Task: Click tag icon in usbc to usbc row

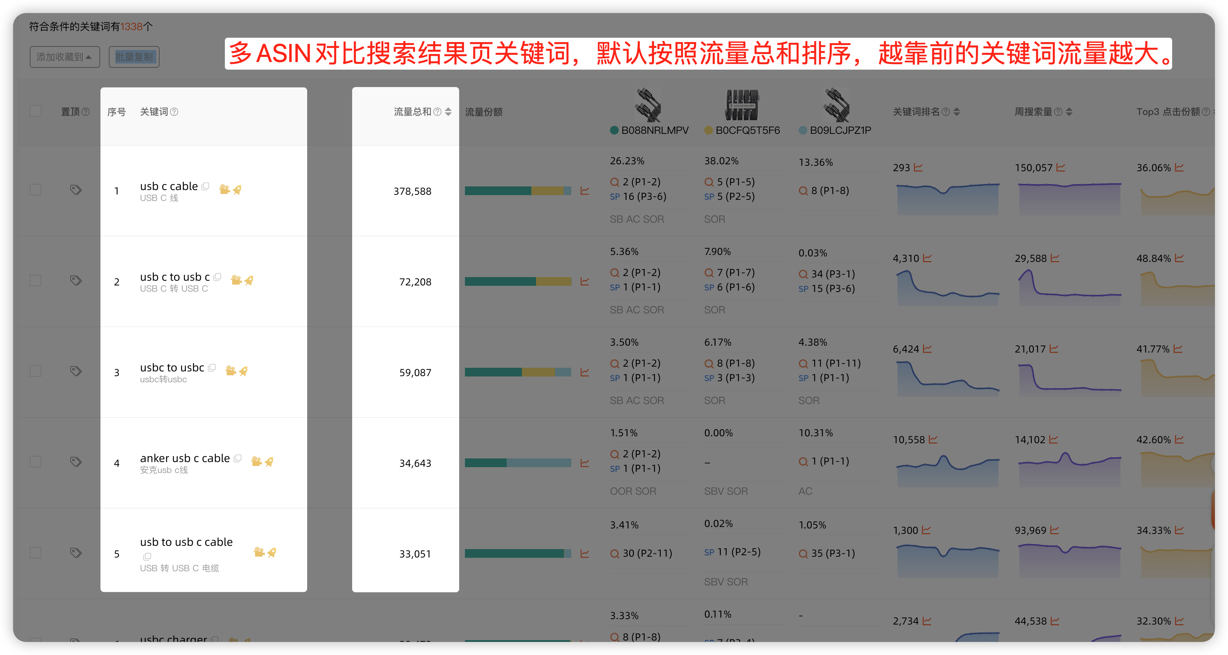Action: [76, 371]
